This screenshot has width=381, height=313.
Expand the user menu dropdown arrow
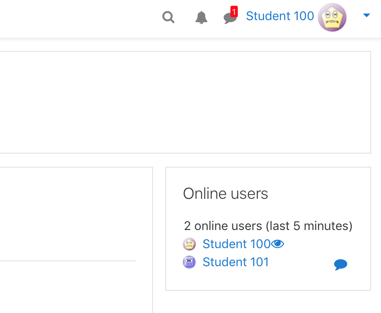pyautogui.click(x=366, y=16)
